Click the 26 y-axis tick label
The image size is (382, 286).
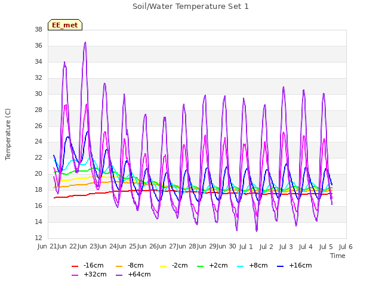[x=38, y=126]
